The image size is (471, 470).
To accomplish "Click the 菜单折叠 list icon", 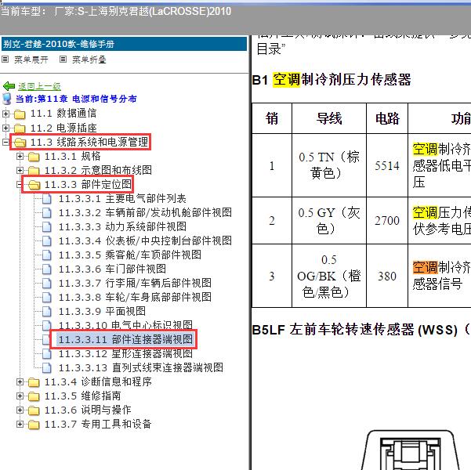I will click(x=63, y=60).
